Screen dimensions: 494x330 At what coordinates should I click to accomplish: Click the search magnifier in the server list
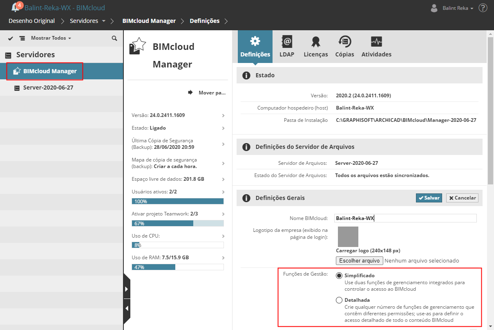(x=114, y=38)
